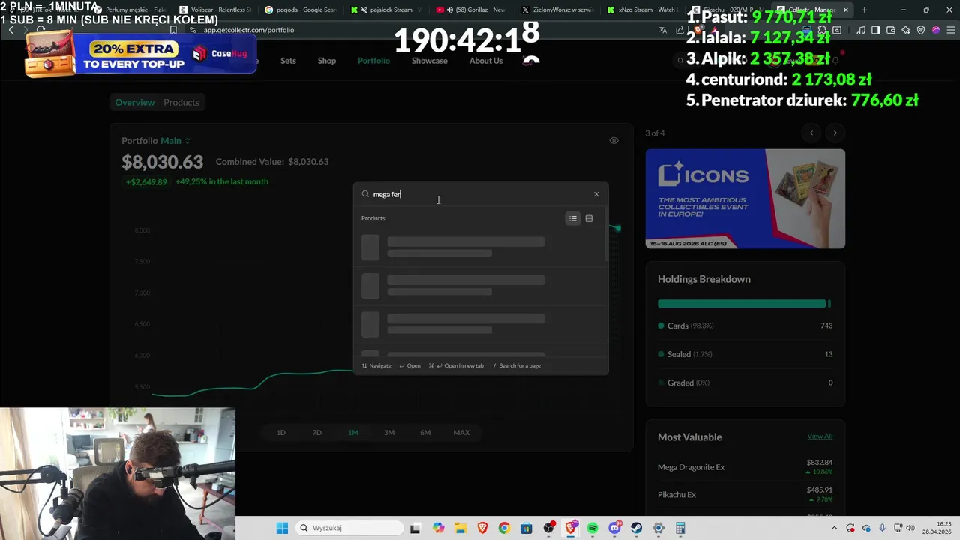Click the Holdings Breakdown progress bar
The width and height of the screenshot is (960, 540).
click(744, 304)
